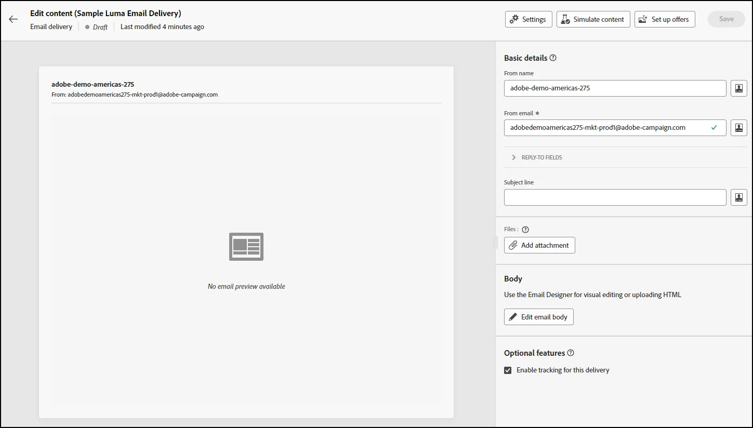Open personalization for From name field
This screenshot has height=428, width=753.
(x=738, y=88)
